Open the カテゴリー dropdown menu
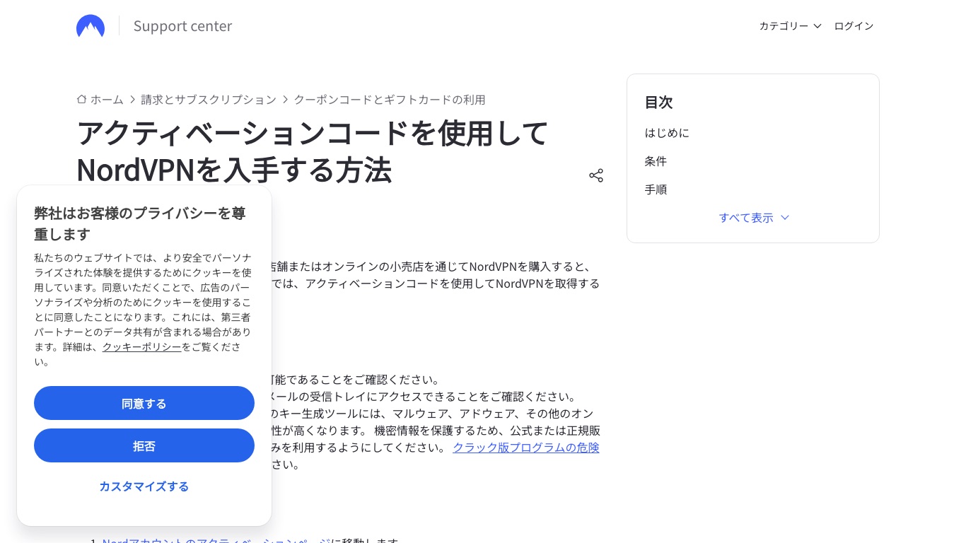The image size is (966, 543). (x=790, y=26)
